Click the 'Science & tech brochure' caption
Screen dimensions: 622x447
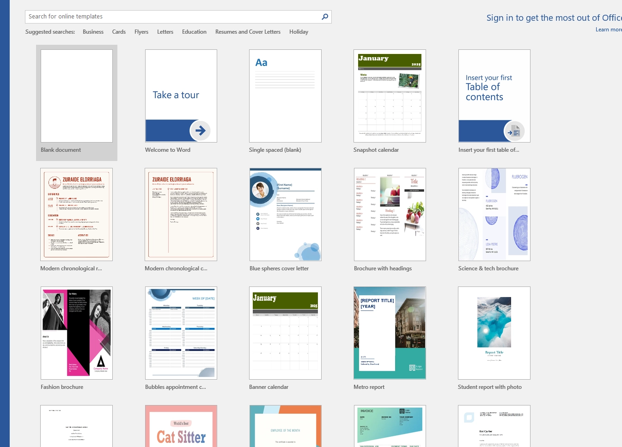click(488, 268)
